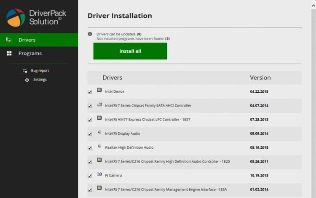
Task: Open the Settings link in sidebar
Action: coord(40,80)
